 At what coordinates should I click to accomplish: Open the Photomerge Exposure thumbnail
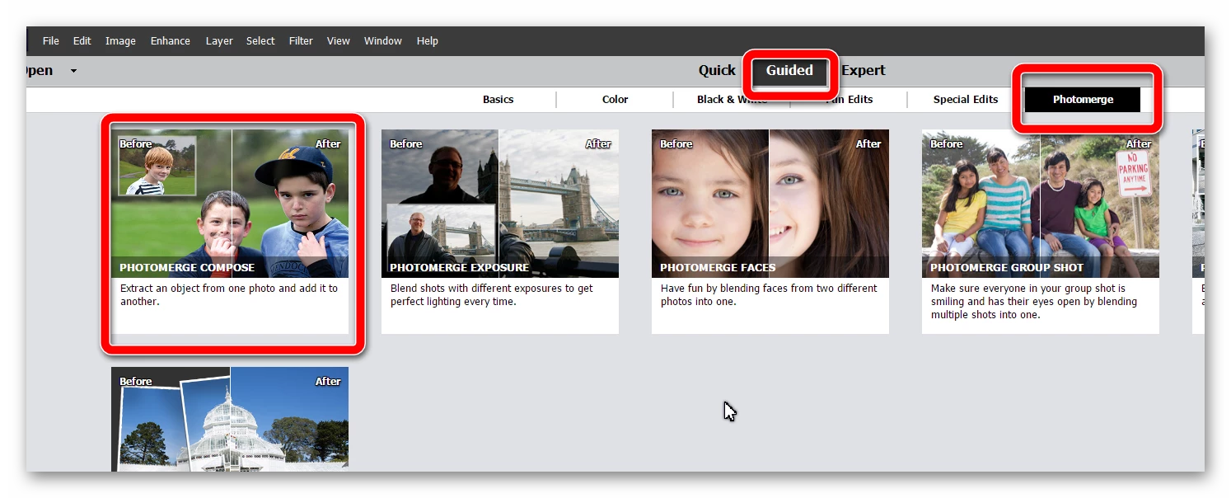pos(500,203)
